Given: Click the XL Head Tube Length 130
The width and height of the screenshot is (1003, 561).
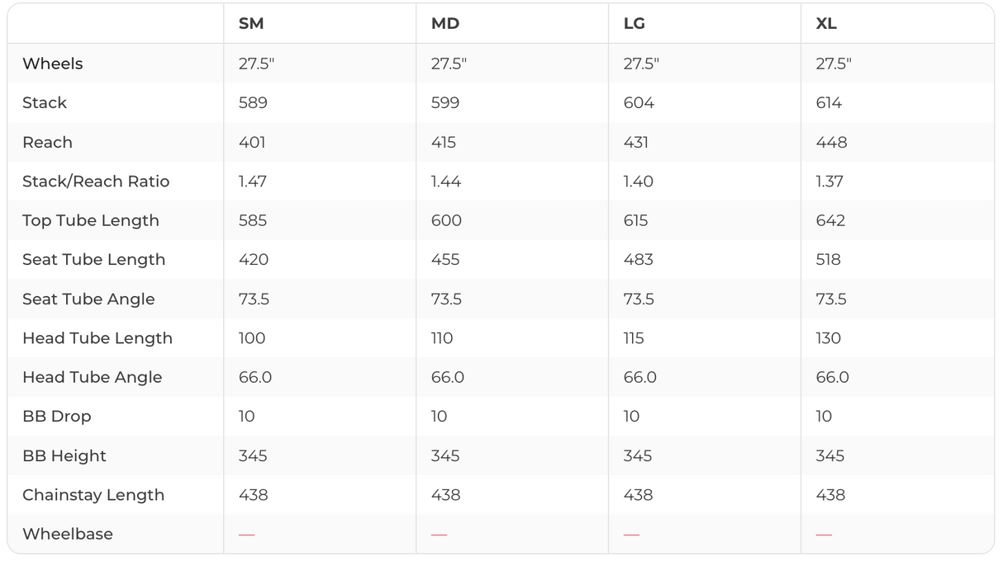Looking at the screenshot, I should click(x=828, y=338).
